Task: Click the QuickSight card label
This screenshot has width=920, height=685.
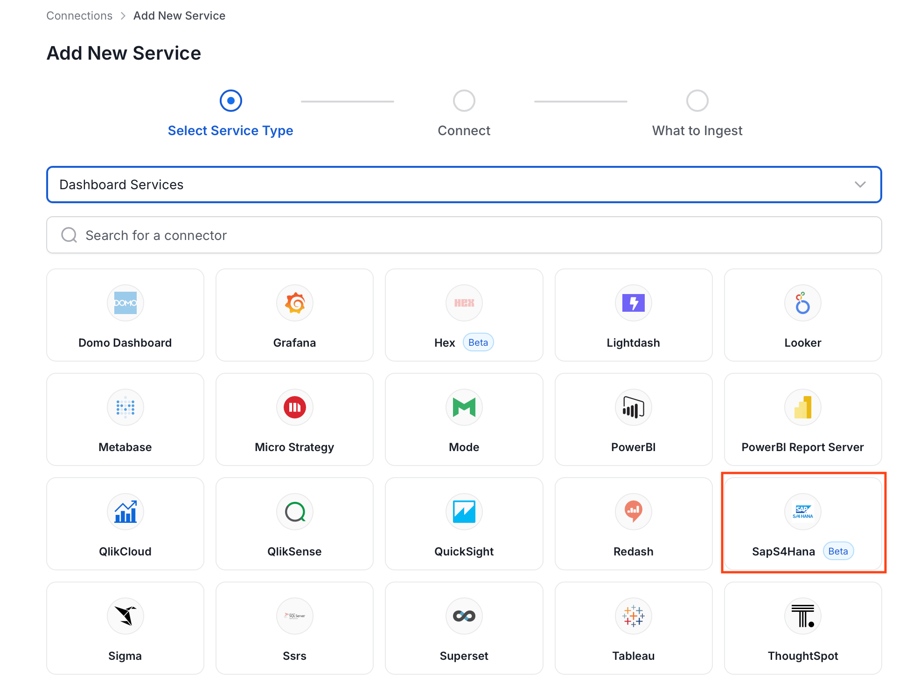Action: (x=464, y=551)
